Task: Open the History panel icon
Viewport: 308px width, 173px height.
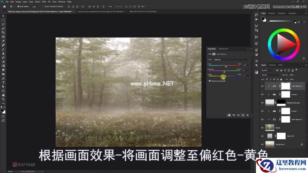Action: point(256,15)
